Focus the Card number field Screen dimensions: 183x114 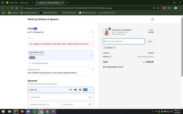(61, 97)
